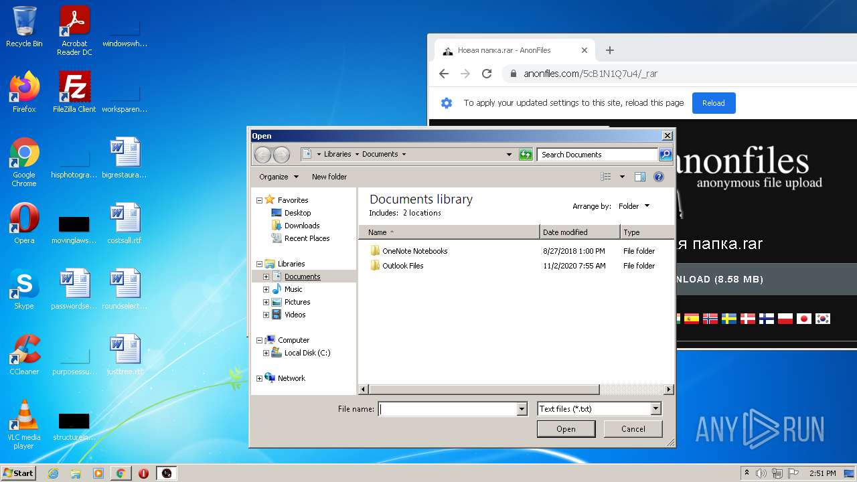Click the Change your view icon

click(606, 177)
